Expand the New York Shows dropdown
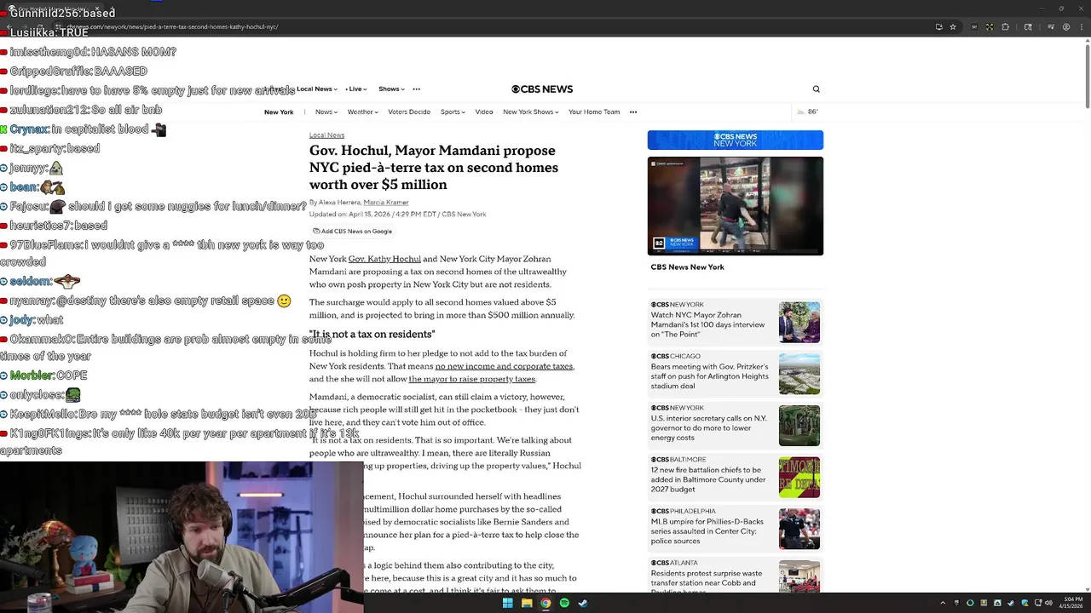This screenshot has height=613, width=1091. coord(531,112)
